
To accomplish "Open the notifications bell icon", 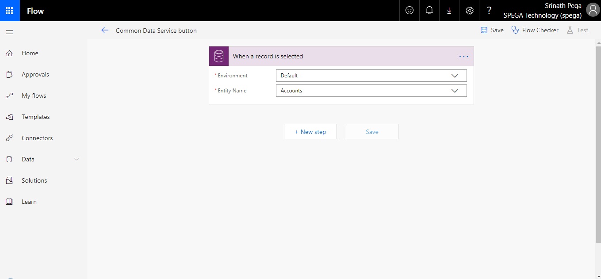I will 429,11.
